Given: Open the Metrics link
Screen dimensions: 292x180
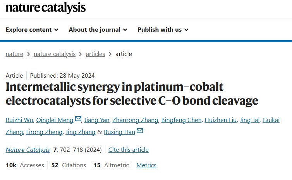Looking at the screenshot, I should click(146, 165).
